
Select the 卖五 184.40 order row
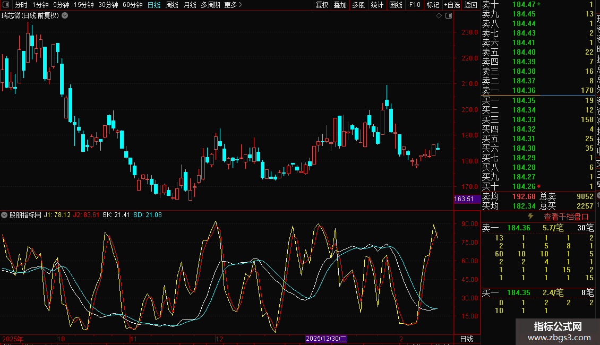pyautogui.click(x=538, y=52)
